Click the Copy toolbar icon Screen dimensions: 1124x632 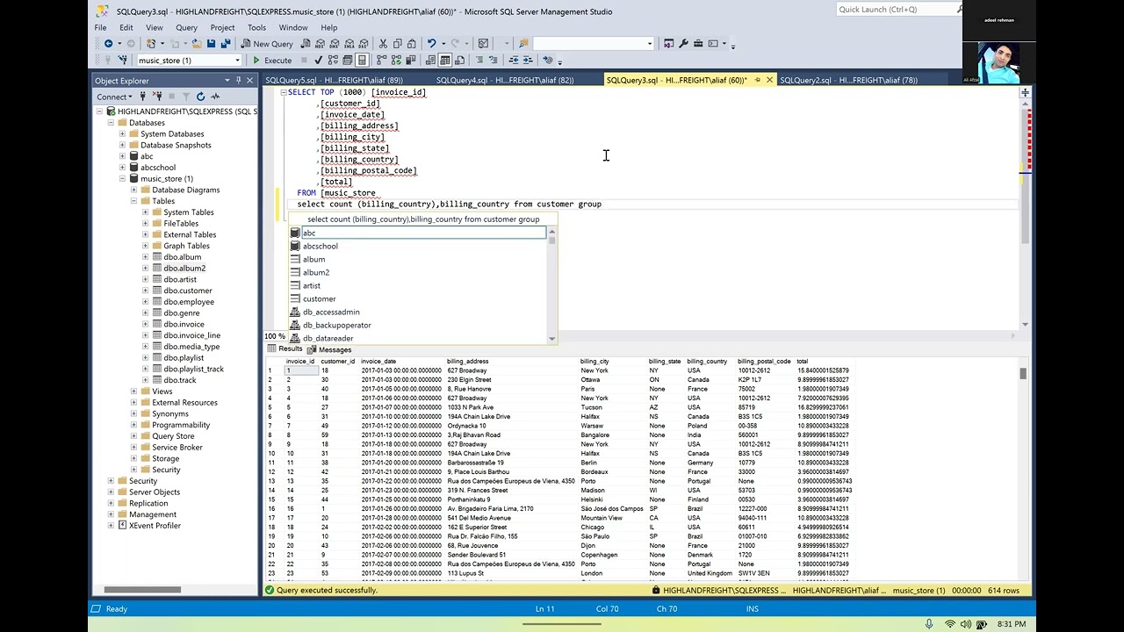[x=397, y=43]
